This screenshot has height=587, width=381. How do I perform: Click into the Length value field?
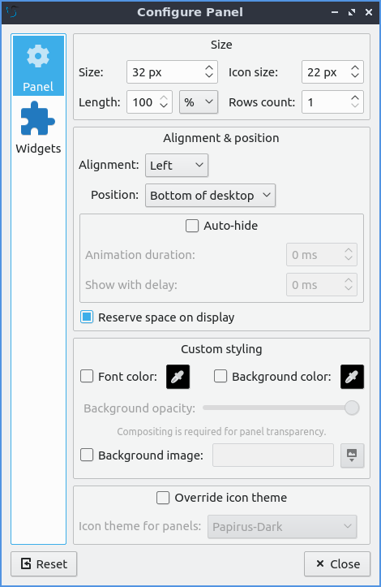tap(143, 101)
